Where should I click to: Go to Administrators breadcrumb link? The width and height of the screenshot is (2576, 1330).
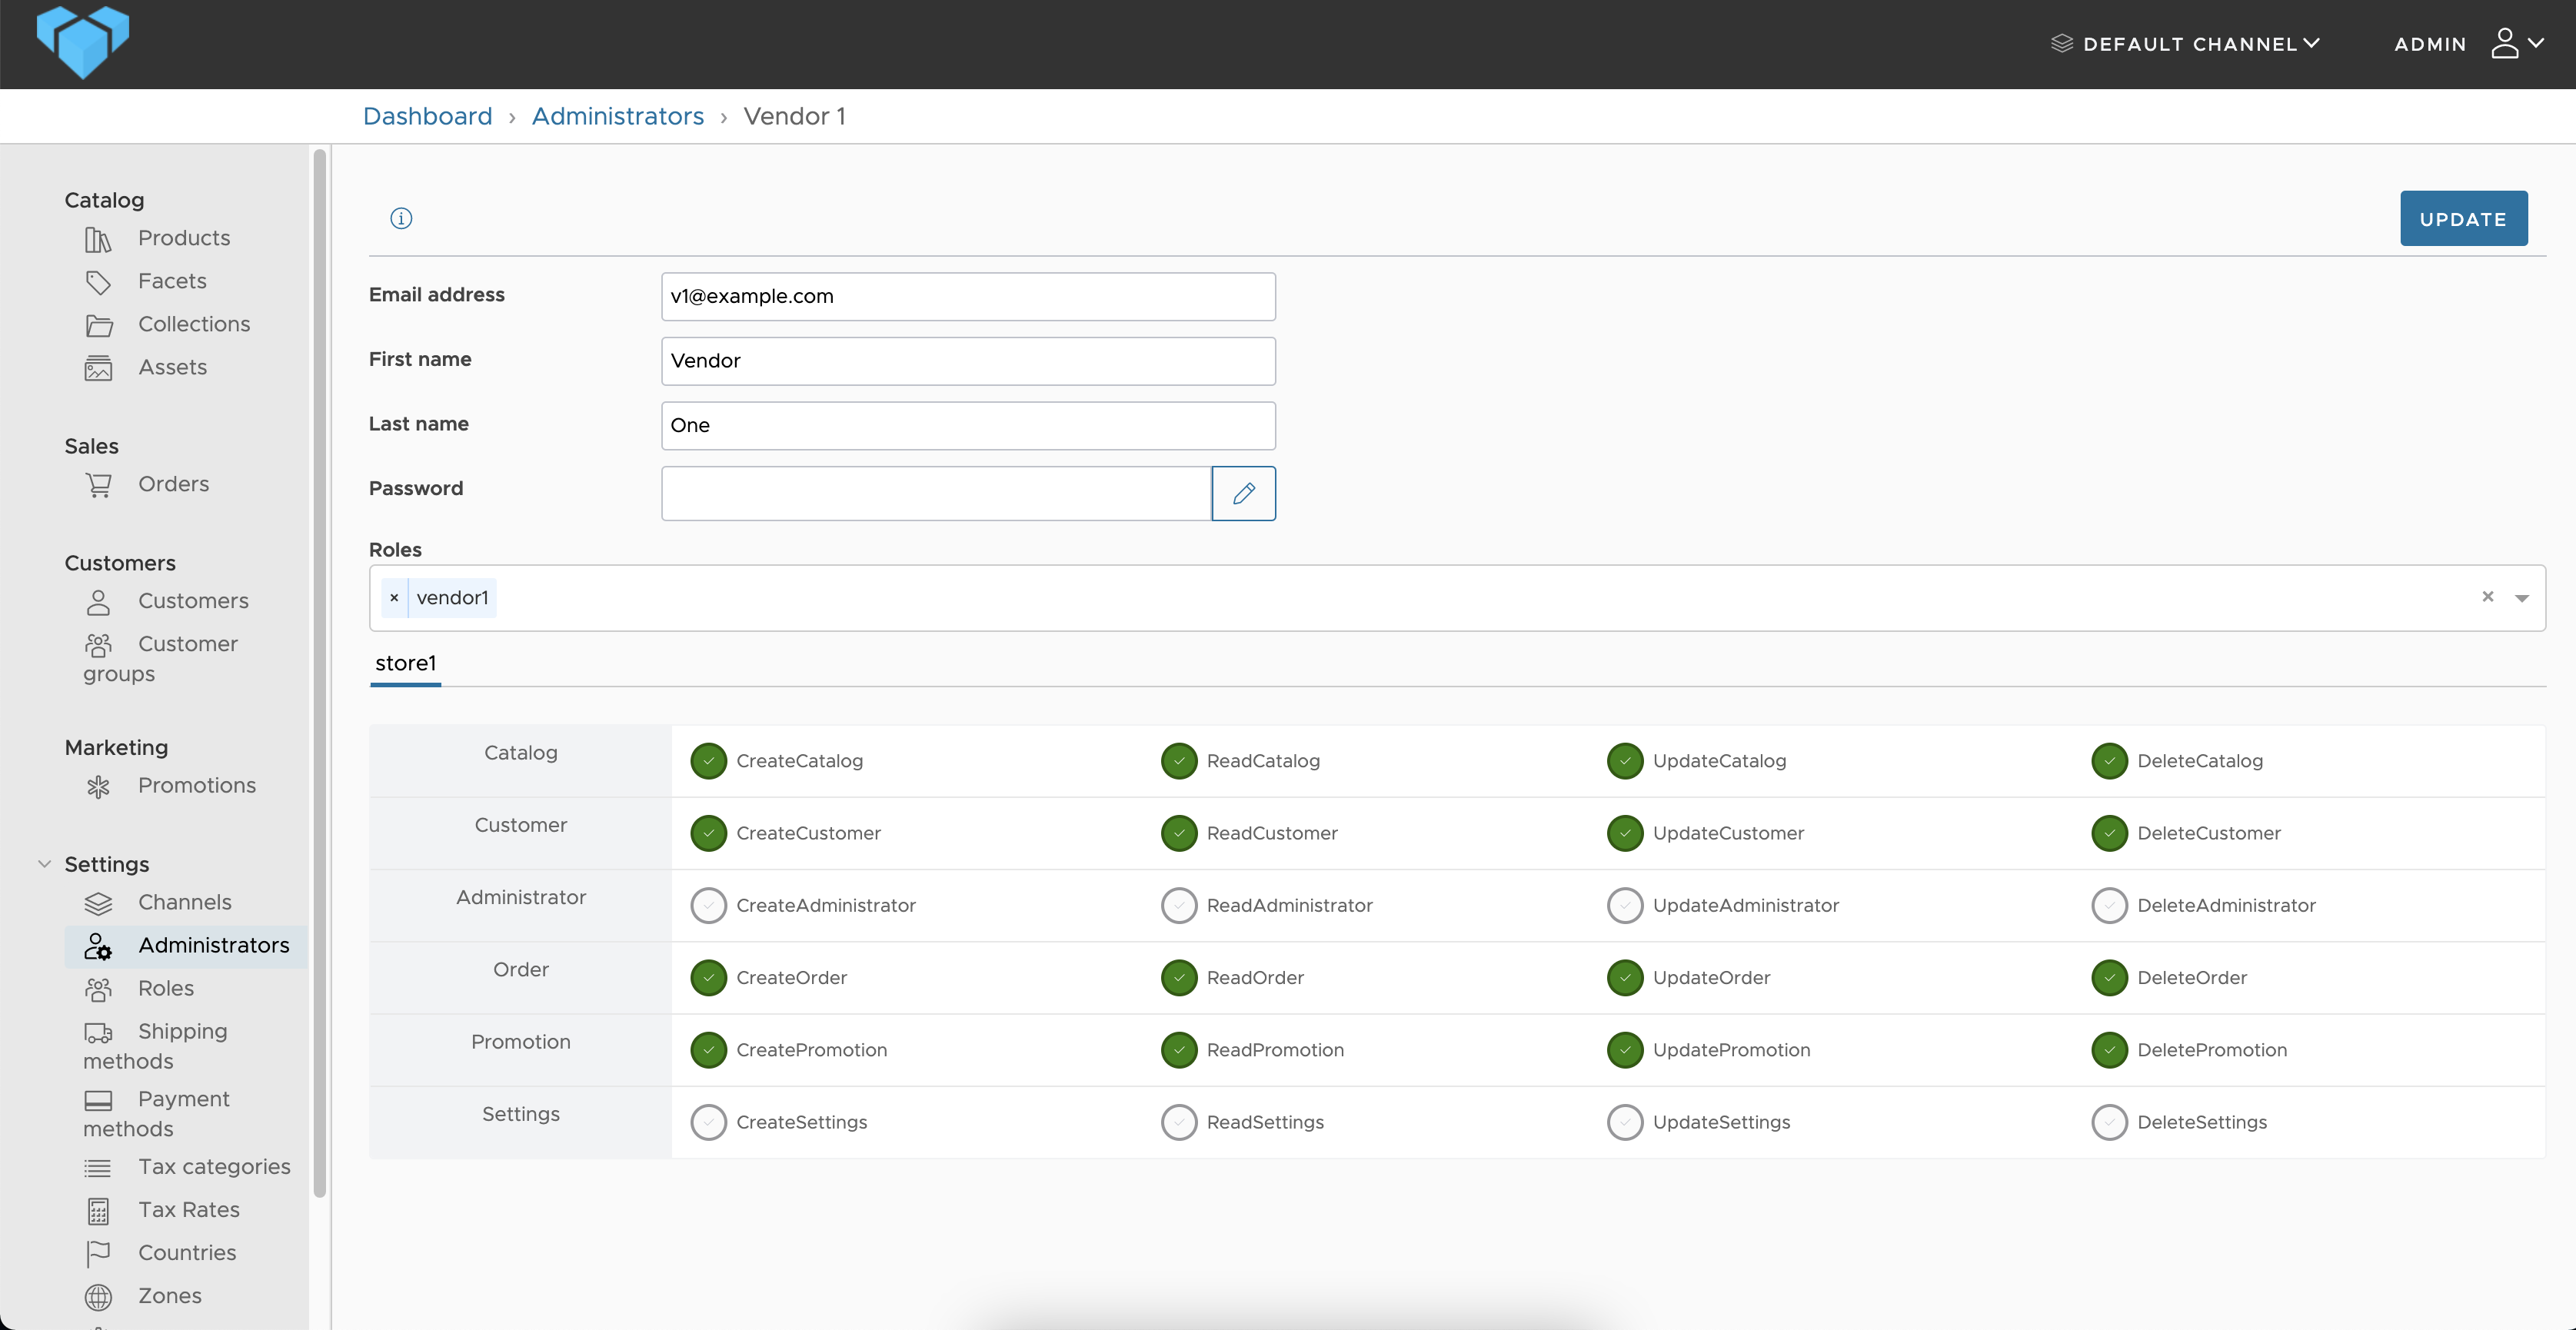pos(617,117)
